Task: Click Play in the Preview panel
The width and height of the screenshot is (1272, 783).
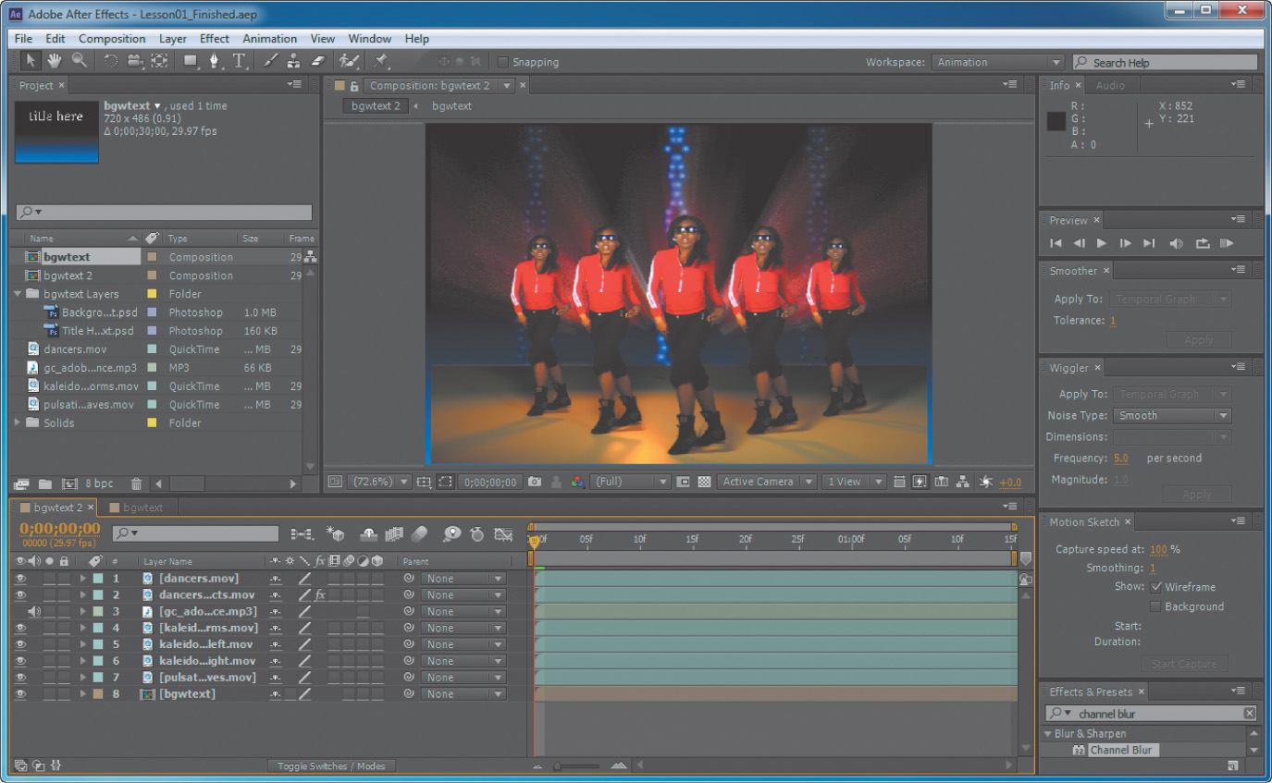Action: point(1101,243)
